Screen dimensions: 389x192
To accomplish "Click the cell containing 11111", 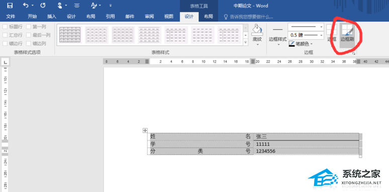I will [x=306, y=144].
